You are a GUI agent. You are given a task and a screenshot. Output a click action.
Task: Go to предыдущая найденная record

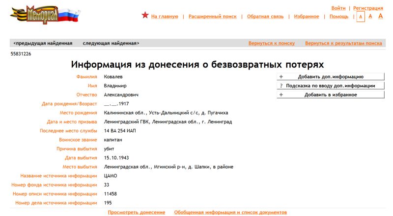(43, 43)
